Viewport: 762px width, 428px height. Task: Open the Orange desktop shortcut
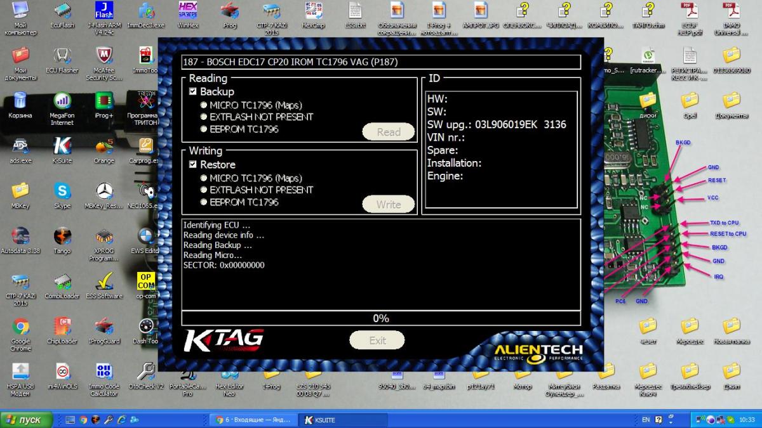coord(104,150)
